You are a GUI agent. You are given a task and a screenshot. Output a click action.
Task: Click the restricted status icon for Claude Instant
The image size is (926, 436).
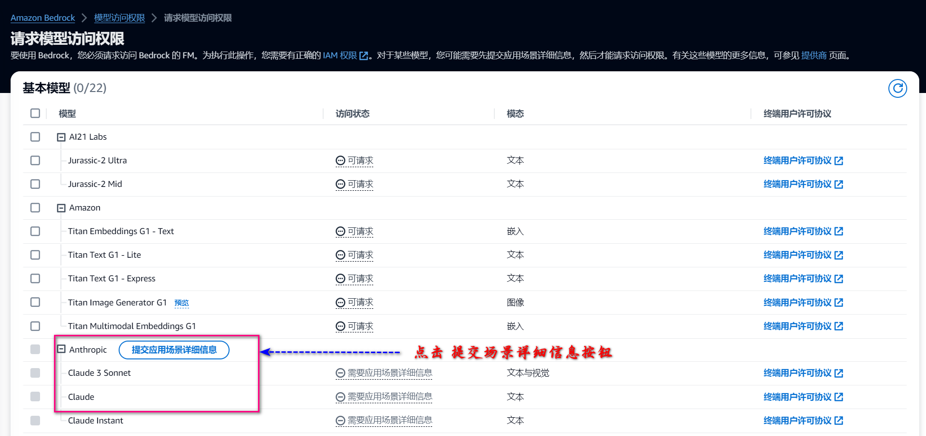click(340, 420)
